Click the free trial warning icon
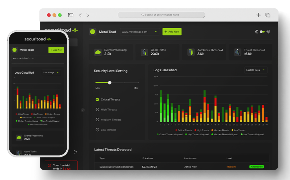290x180 pixels. [x=49, y=165]
